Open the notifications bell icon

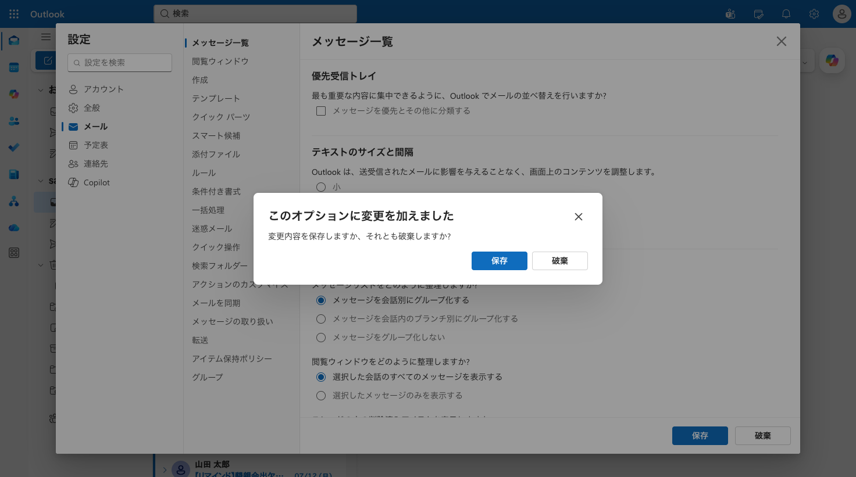(x=786, y=14)
